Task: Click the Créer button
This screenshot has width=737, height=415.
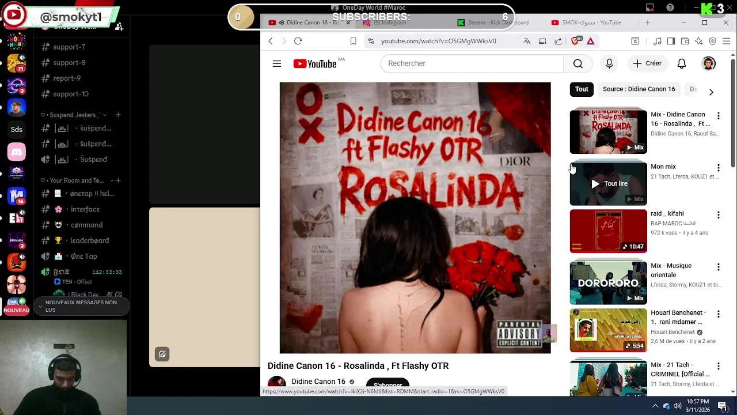Action: pyautogui.click(x=647, y=63)
